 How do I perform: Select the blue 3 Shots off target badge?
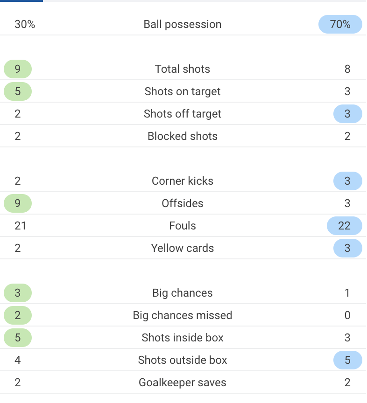coord(348,114)
